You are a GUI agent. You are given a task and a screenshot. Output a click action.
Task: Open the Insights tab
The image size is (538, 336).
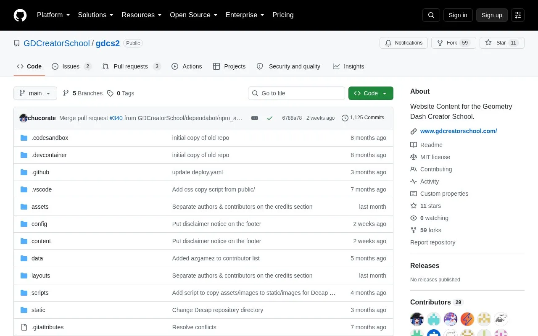pos(348,66)
